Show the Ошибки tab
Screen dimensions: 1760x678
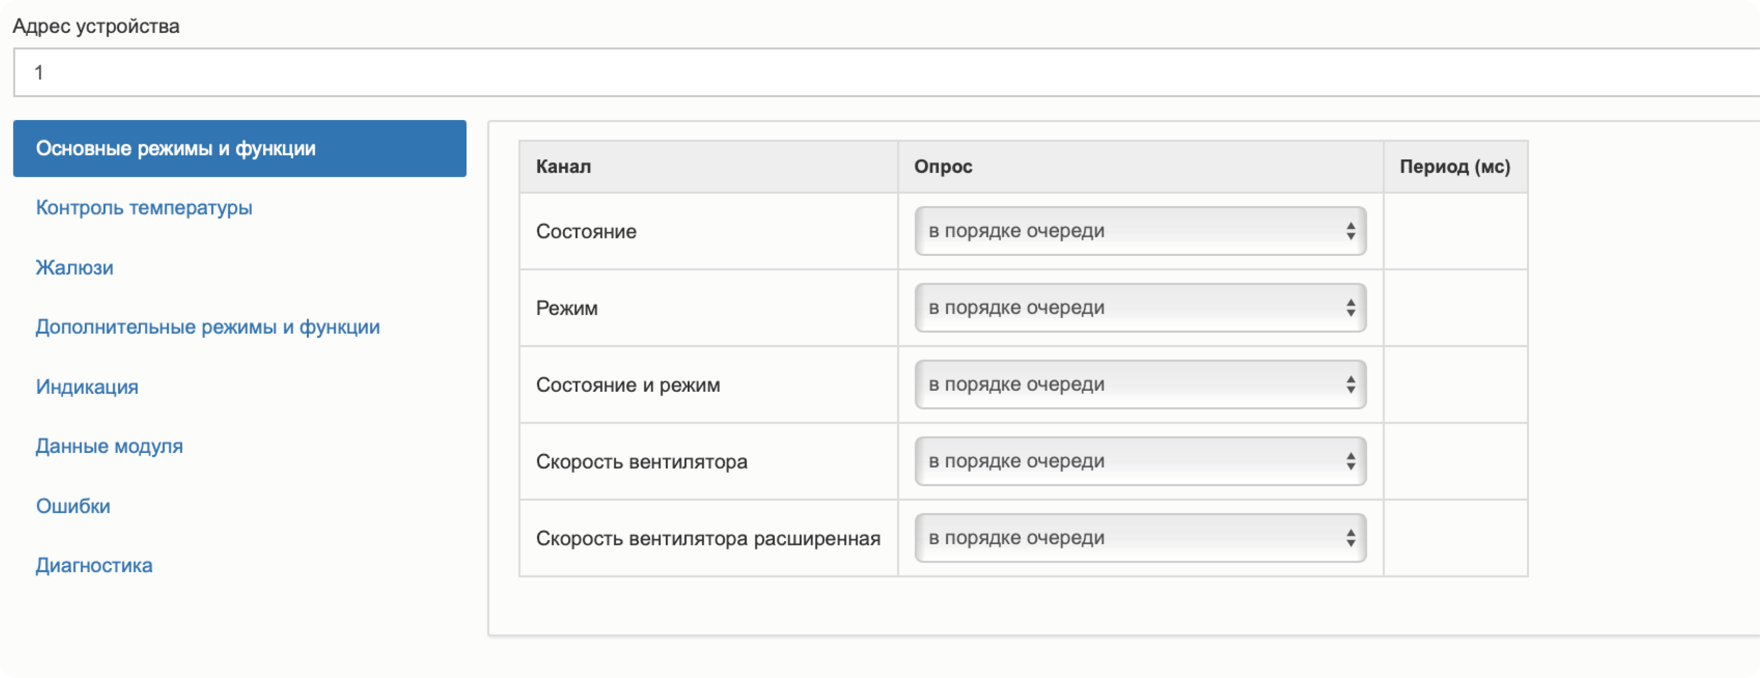tap(73, 506)
